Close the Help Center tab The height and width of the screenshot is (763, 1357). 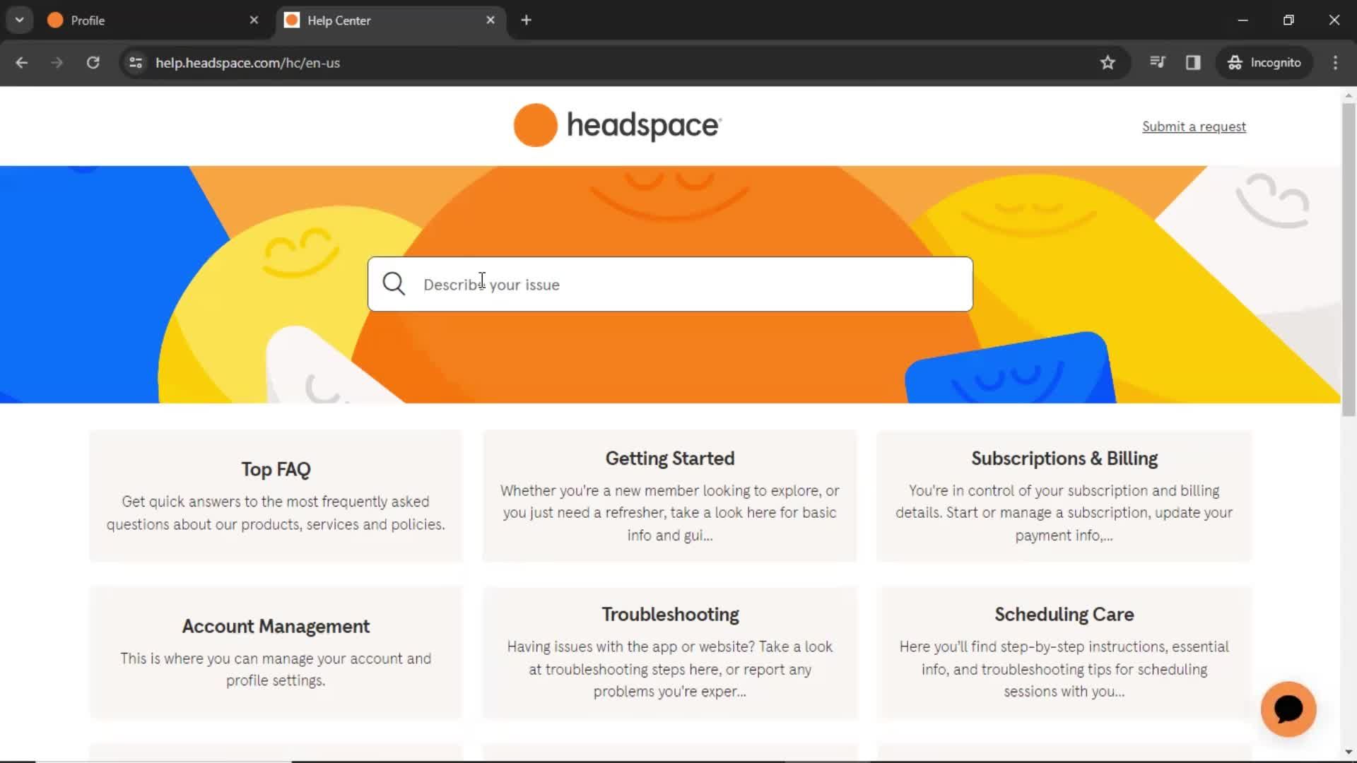click(x=490, y=20)
